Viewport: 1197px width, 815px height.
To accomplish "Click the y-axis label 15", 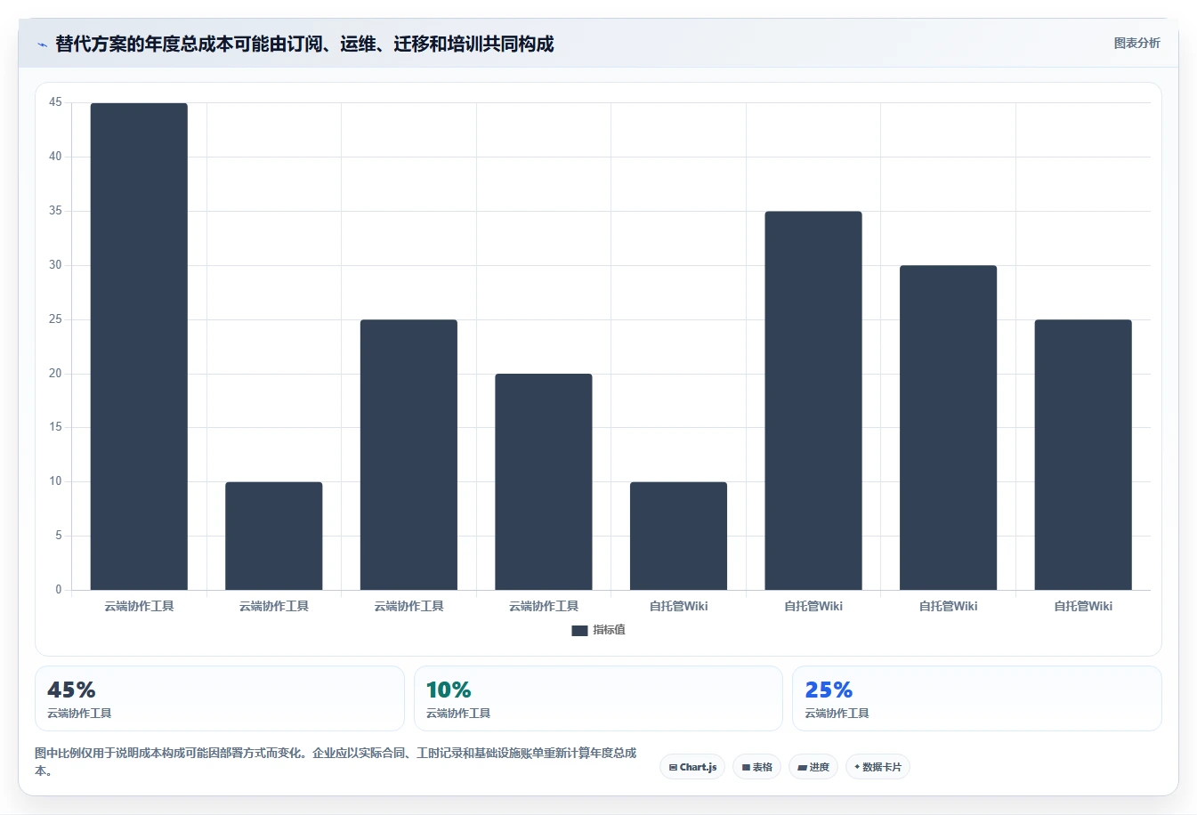I will (x=55, y=427).
